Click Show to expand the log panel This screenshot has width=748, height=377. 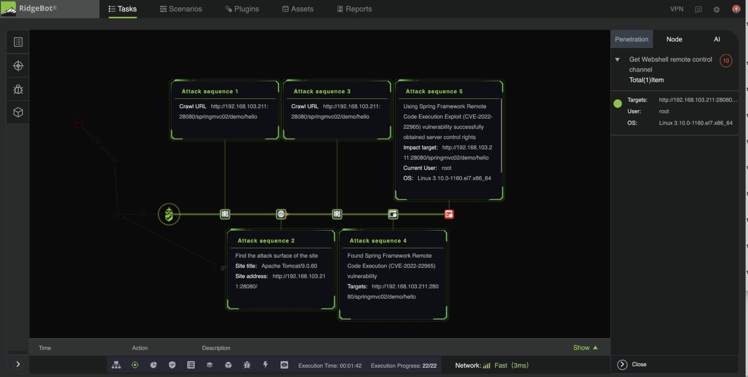coord(585,348)
